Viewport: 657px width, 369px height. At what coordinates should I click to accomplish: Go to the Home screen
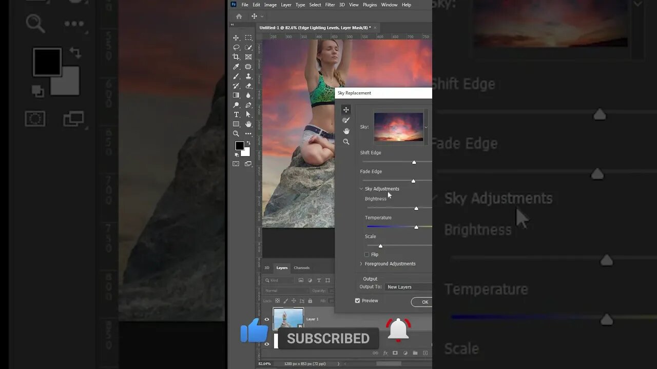239,16
